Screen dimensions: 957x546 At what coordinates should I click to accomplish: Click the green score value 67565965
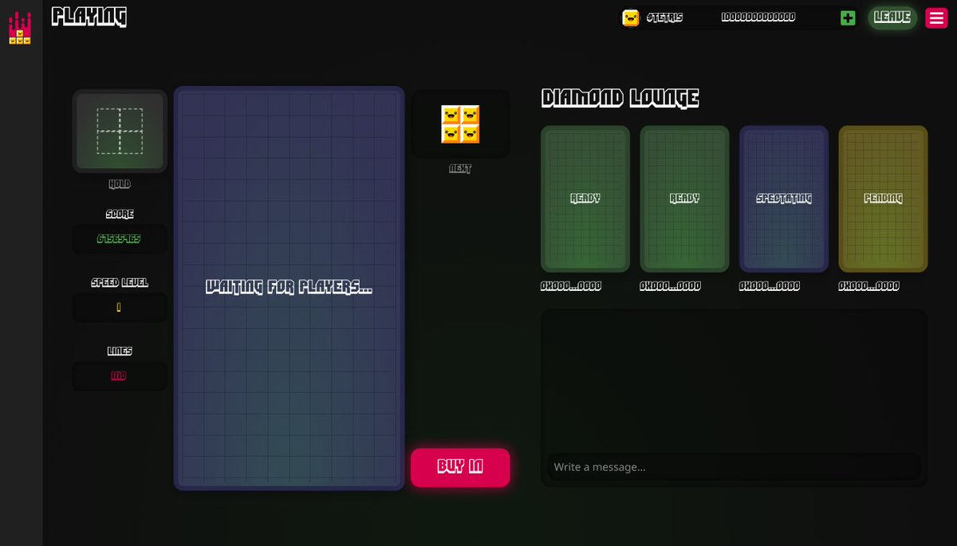[x=119, y=238]
